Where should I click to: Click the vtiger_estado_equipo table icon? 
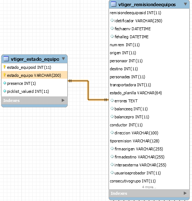pyautogui.click(x=6, y=59)
